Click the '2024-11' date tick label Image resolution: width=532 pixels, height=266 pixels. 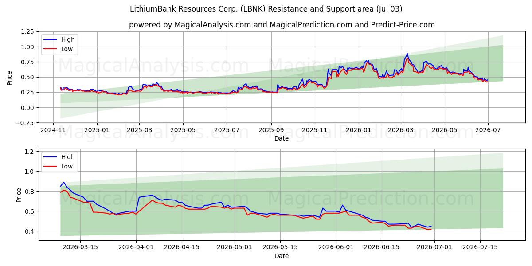pos(54,130)
